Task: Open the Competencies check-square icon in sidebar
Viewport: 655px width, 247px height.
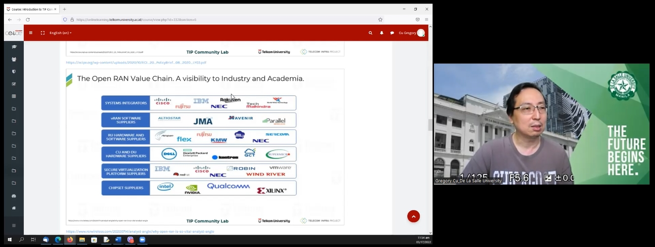Action: [14, 84]
